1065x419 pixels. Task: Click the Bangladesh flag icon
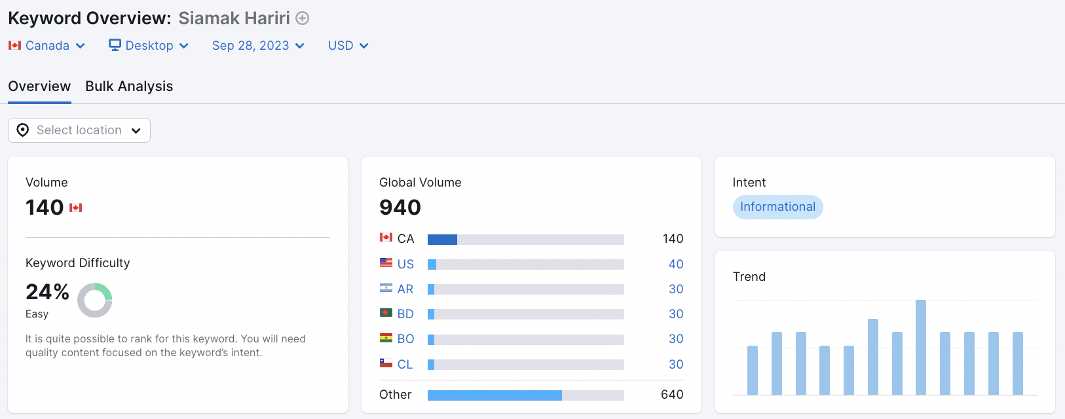pos(386,313)
